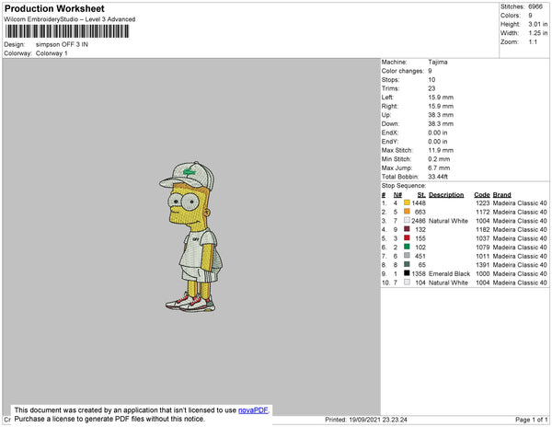Click the Max Stitch value '11.9 mm'
The height and width of the screenshot is (427, 552).
coord(441,150)
